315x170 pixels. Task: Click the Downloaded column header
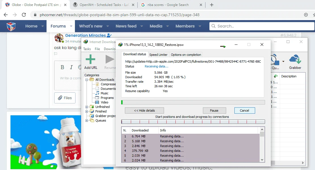click(144, 130)
